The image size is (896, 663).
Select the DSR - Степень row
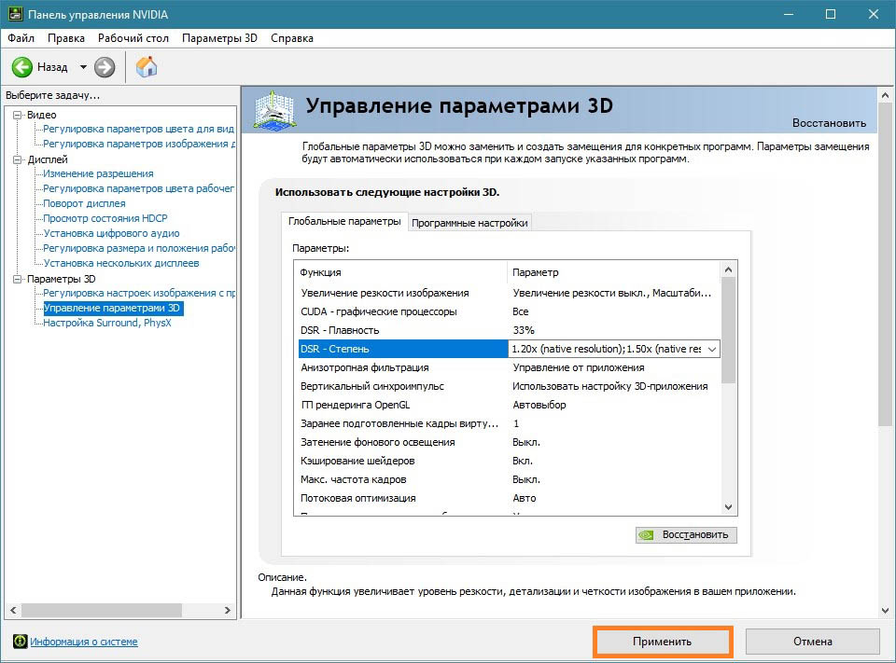[402, 349]
